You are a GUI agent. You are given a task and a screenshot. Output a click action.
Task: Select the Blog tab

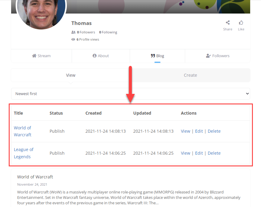[x=157, y=56]
